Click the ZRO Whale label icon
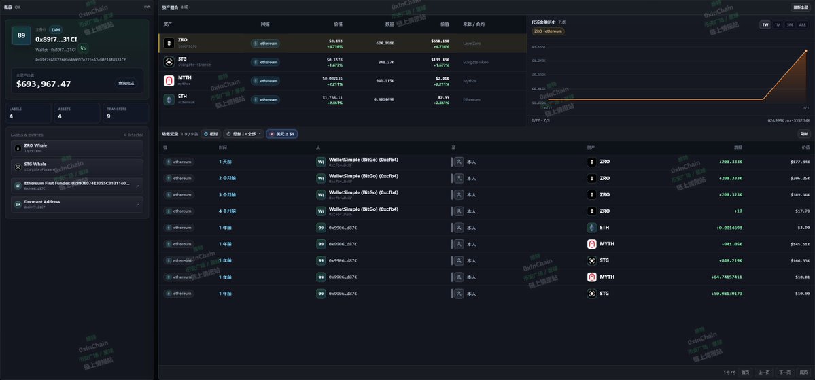Screen dimensions: 815x380 pyautogui.click(x=18, y=148)
